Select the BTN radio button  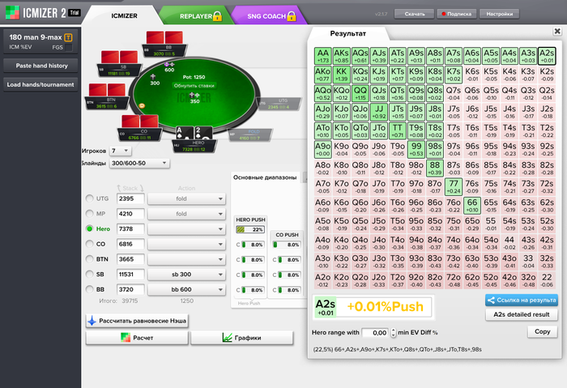pos(89,259)
